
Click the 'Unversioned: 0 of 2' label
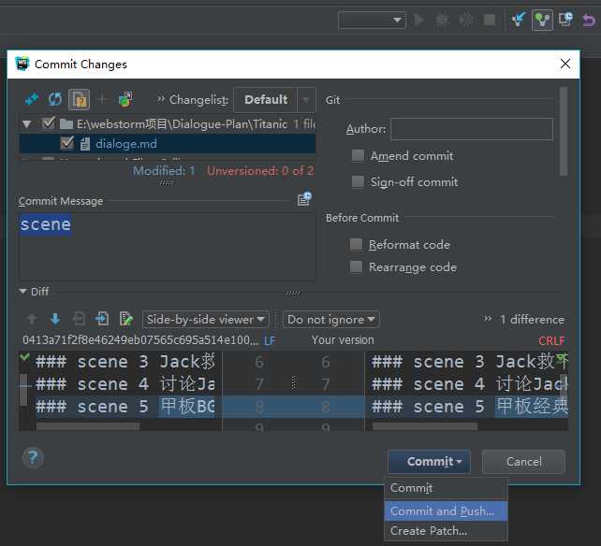tap(260, 171)
